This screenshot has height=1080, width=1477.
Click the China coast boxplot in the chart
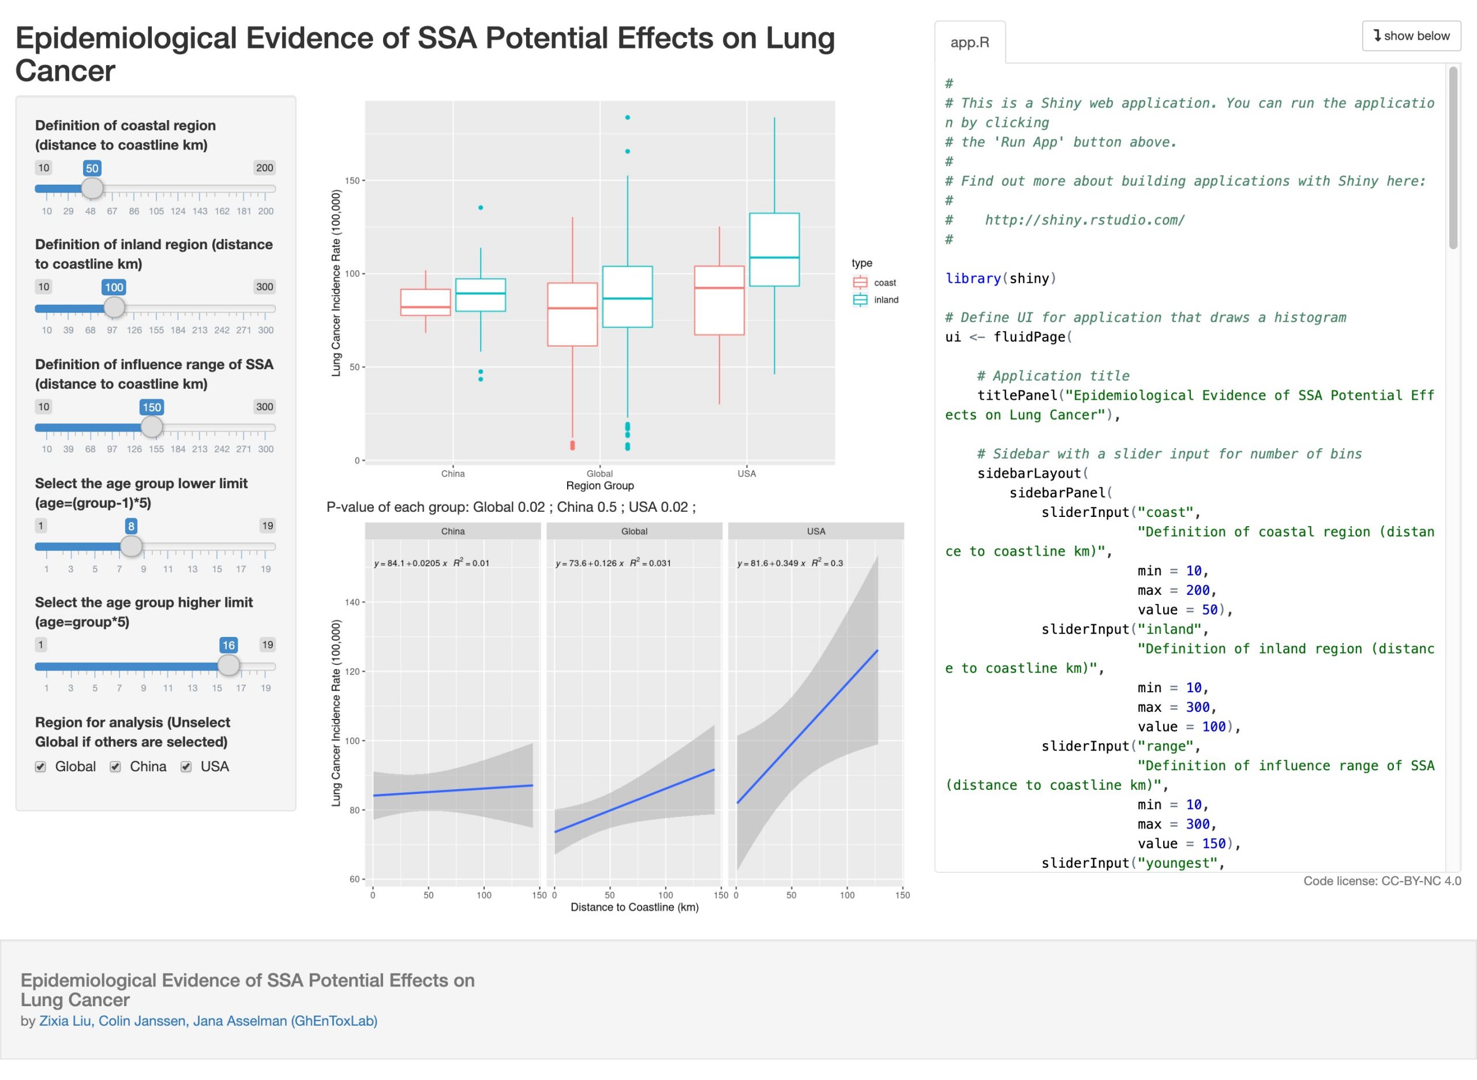pyautogui.click(x=425, y=302)
